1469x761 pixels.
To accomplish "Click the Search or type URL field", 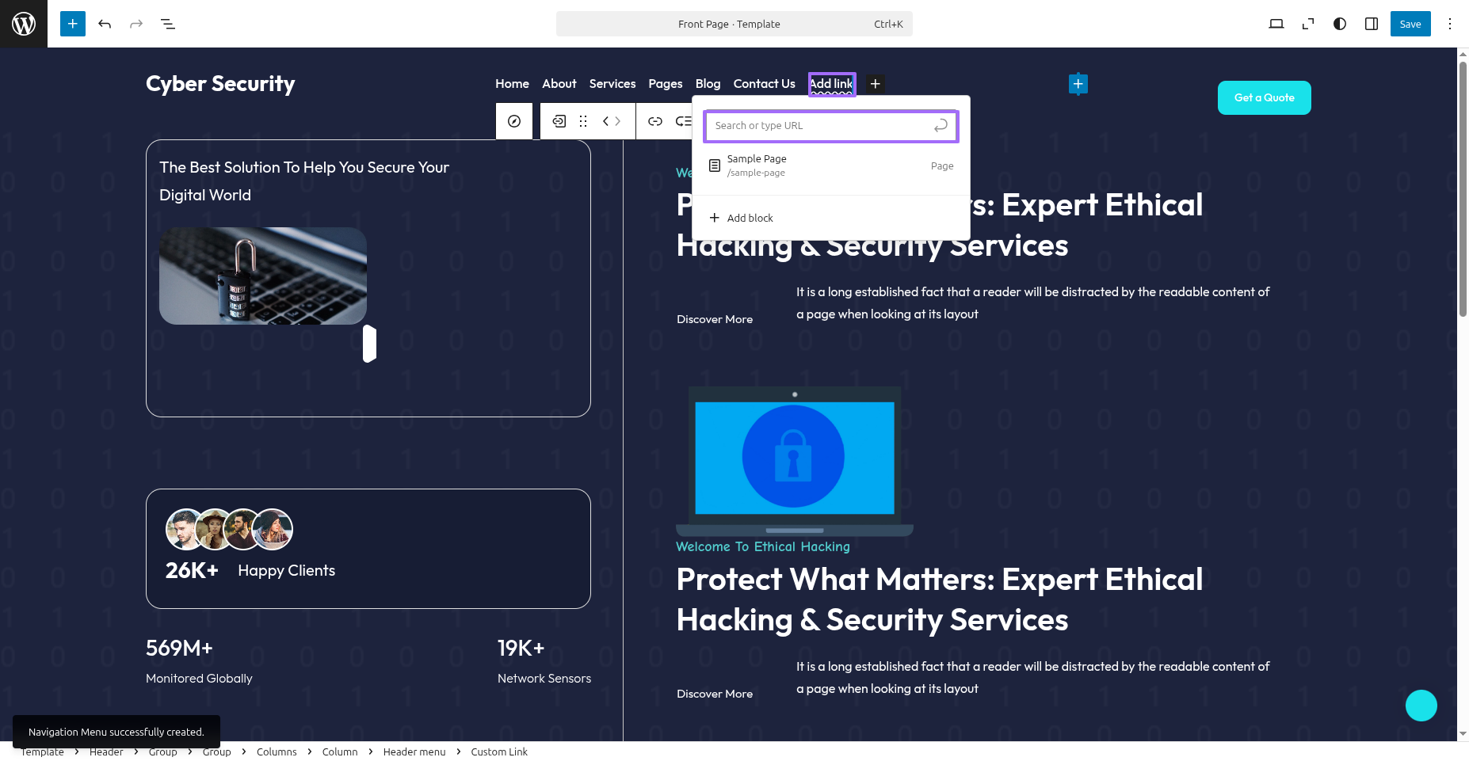I will [820, 126].
